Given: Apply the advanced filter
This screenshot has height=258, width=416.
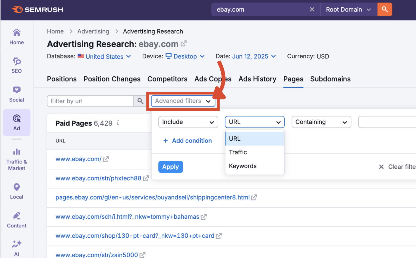Looking at the screenshot, I should click(x=170, y=167).
